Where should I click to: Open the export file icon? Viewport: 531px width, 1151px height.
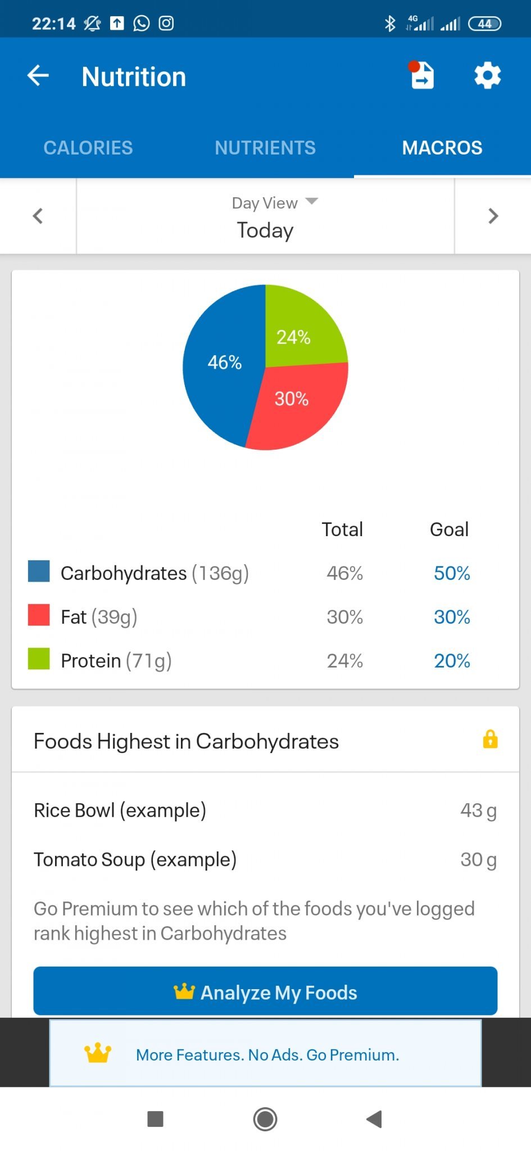(422, 76)
